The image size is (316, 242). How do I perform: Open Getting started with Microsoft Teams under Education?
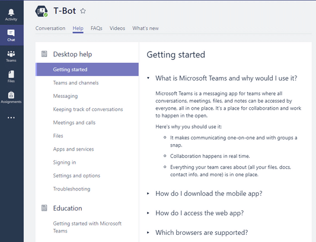coord(87,227)
